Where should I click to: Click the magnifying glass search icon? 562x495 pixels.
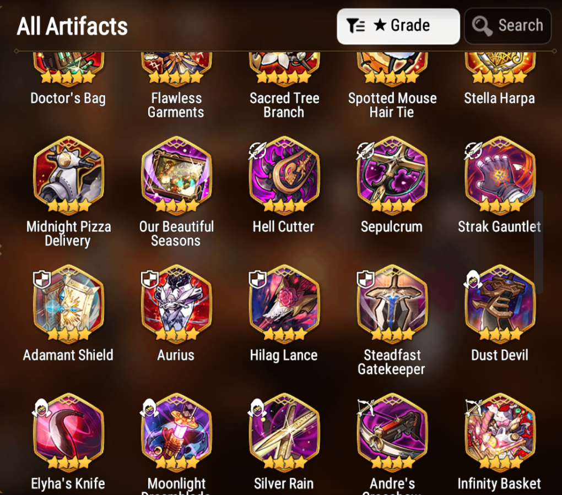tap(482, 26)
